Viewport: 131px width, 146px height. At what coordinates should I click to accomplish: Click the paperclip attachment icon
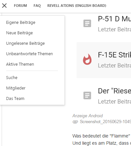75,122
